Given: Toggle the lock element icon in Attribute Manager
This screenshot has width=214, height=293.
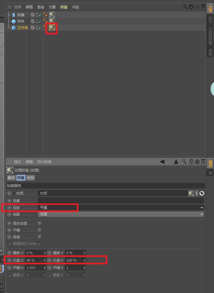Looking at the screenshot, I should coord(191,162).
